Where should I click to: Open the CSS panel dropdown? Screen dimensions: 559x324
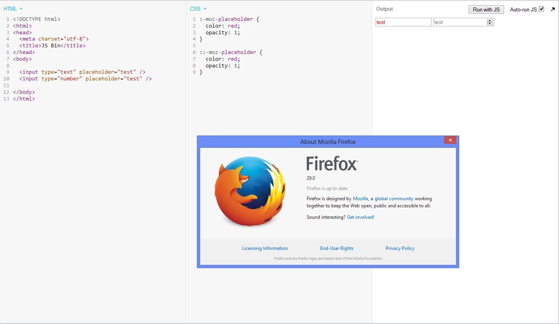pyautogui.click(x=198, y=9)
